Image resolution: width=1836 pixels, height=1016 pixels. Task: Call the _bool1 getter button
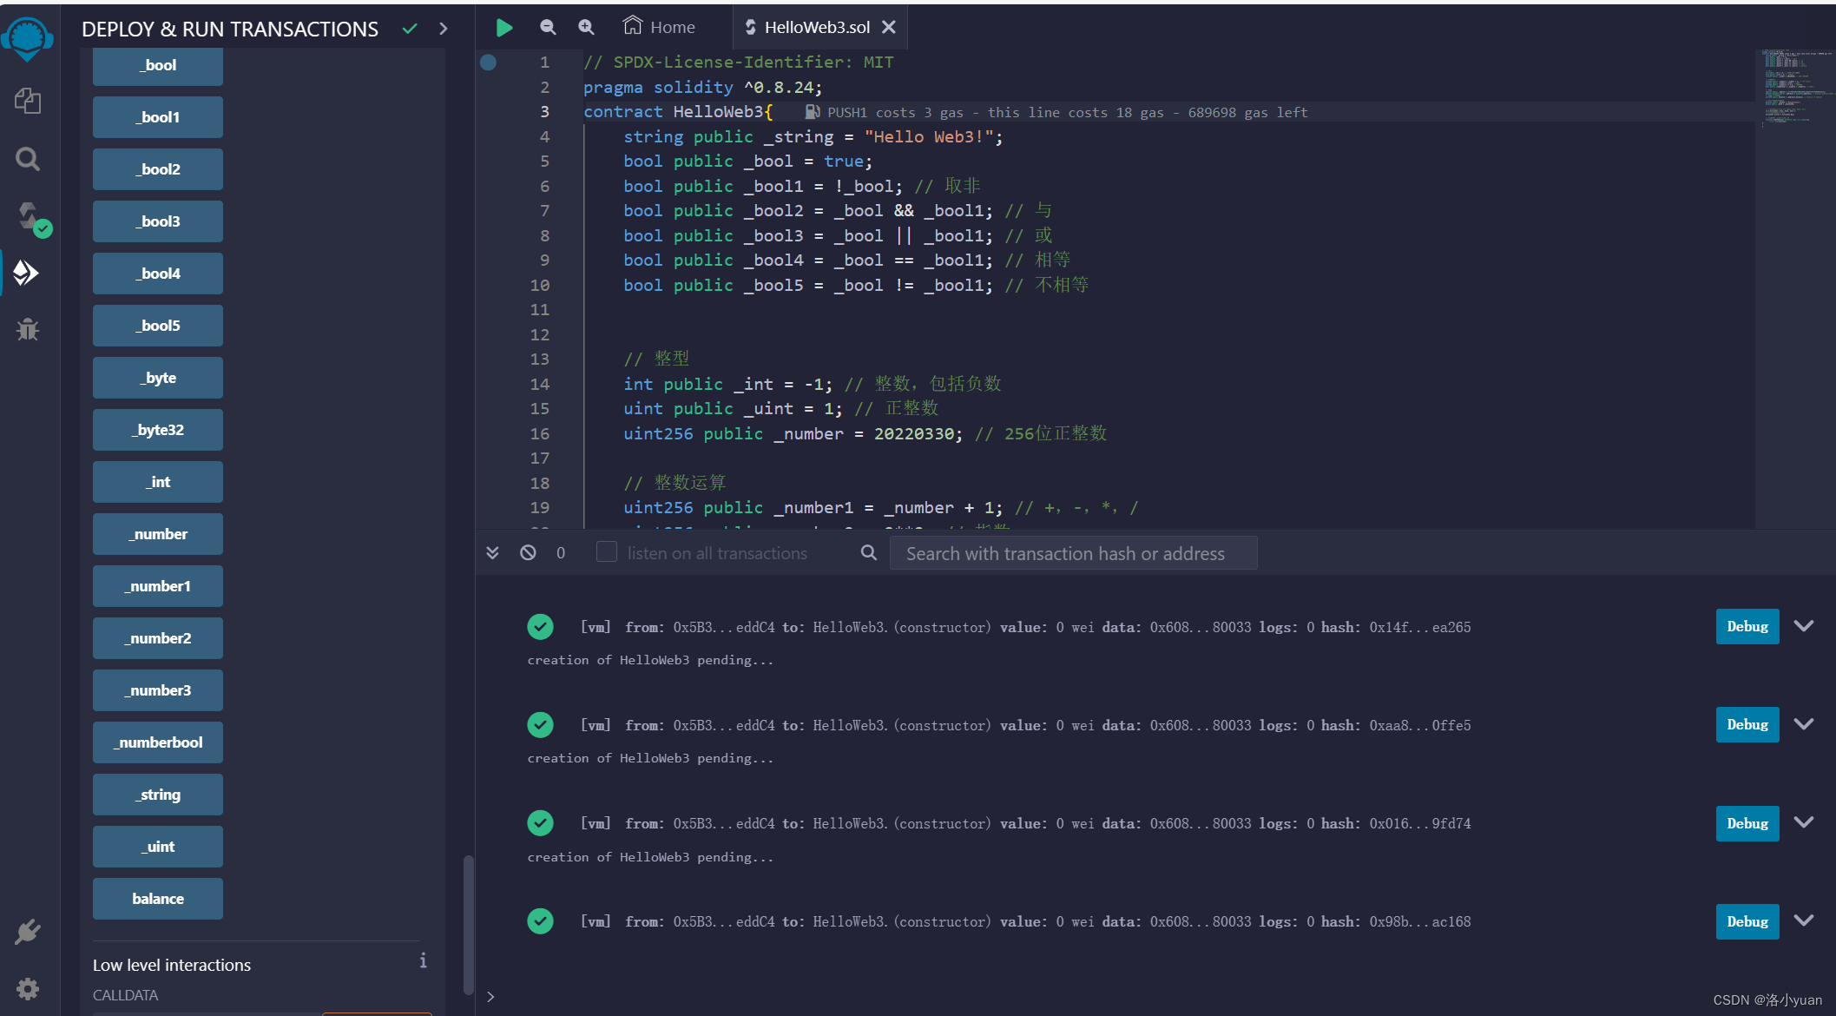158,117
